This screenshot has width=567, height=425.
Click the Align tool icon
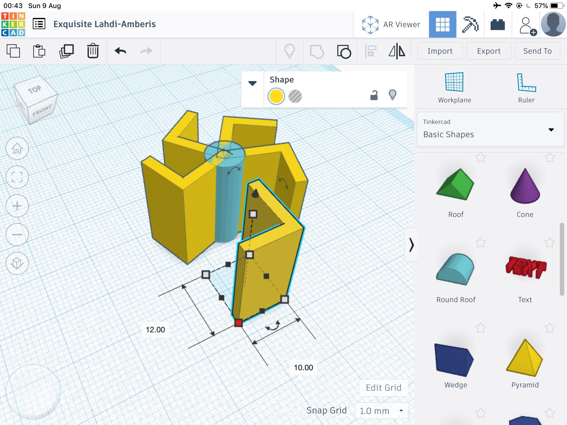370,51
